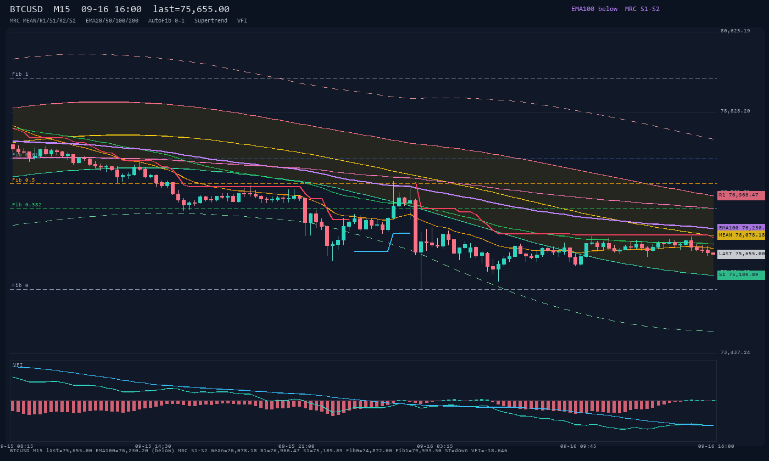Image resolution: width=769 pixels, height=461 pixels.
Task: Click the 78,828.20 price axis value
Action: pyautogui.click(x=735, y=111)
